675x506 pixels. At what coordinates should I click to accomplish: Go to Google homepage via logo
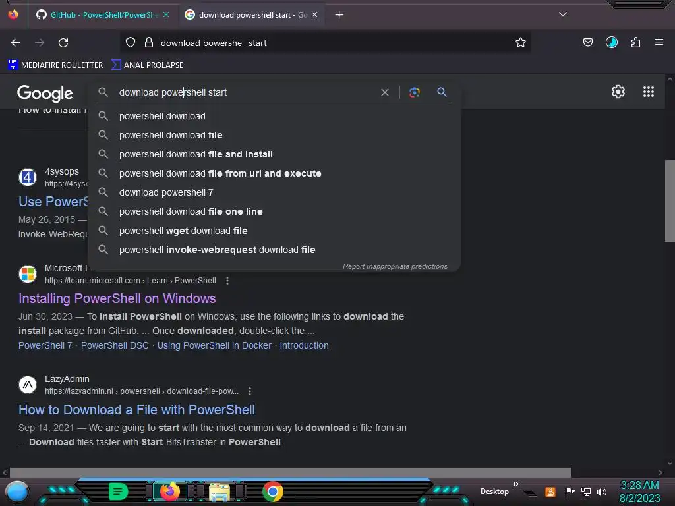pyautogui.click(x=45, y=94)
